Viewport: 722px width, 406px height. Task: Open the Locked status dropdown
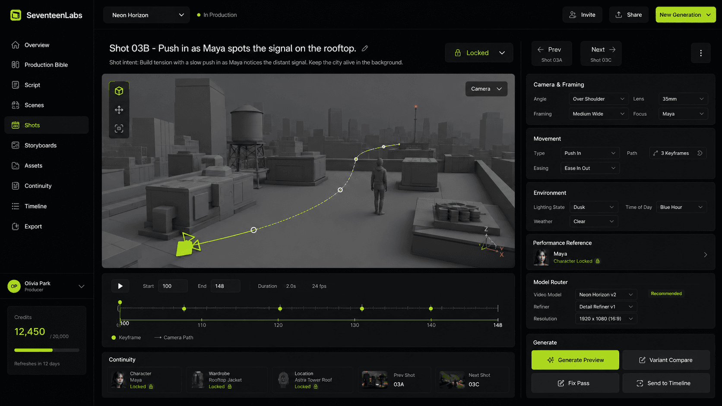coord(479,53)
